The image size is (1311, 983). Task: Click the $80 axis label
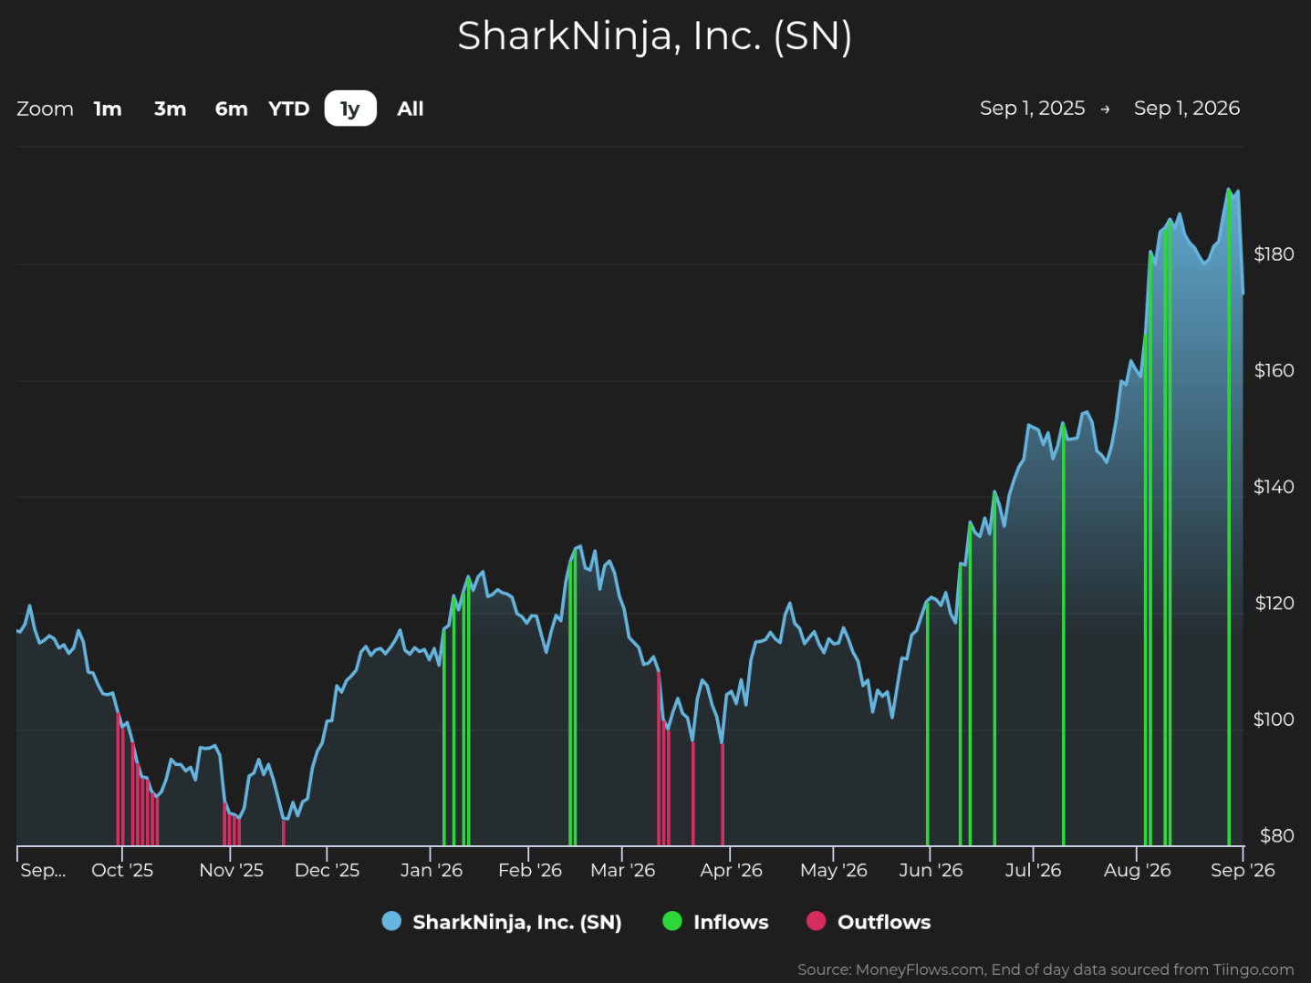click(x=1276, y=835)
